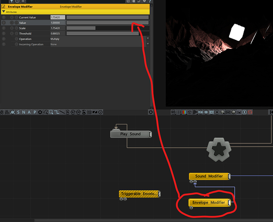This screenshot has width=273, height=222.
Task: Click the Scale 1.75420 number field
Action: point(58,28)
